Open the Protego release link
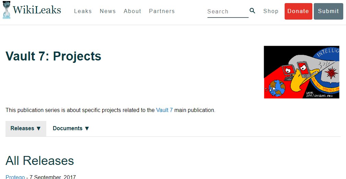The image size is (346, 179). click(x=15, y=177)
